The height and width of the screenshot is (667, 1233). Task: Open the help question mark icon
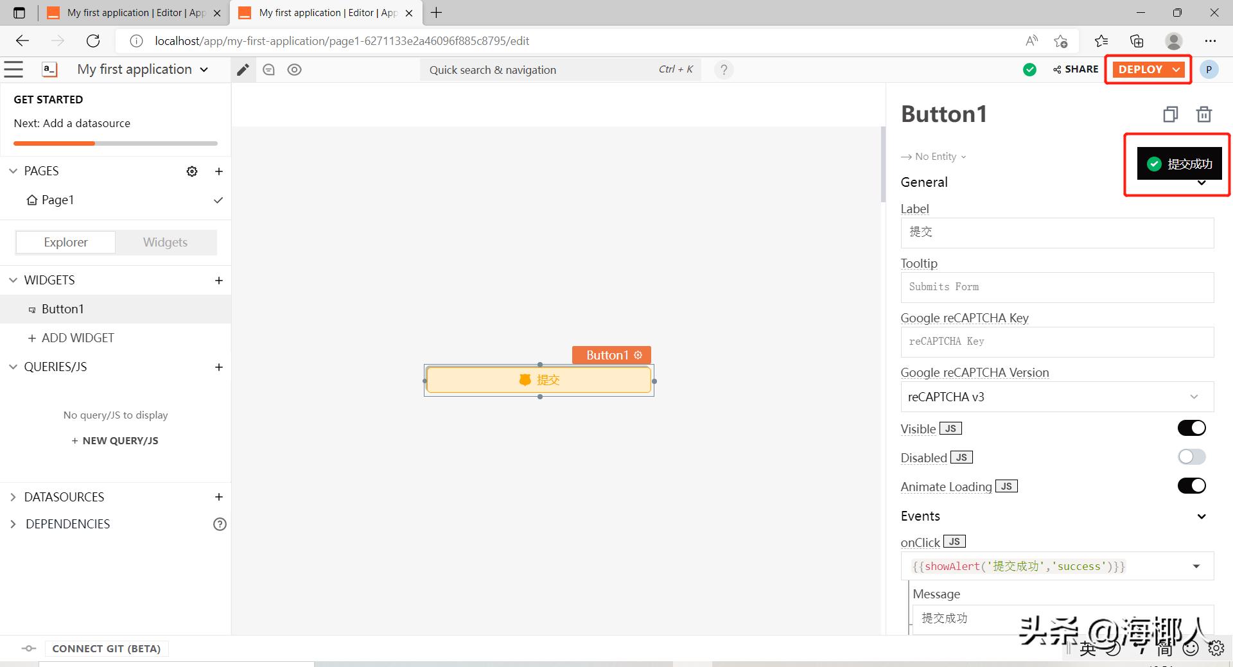(724, 70)
